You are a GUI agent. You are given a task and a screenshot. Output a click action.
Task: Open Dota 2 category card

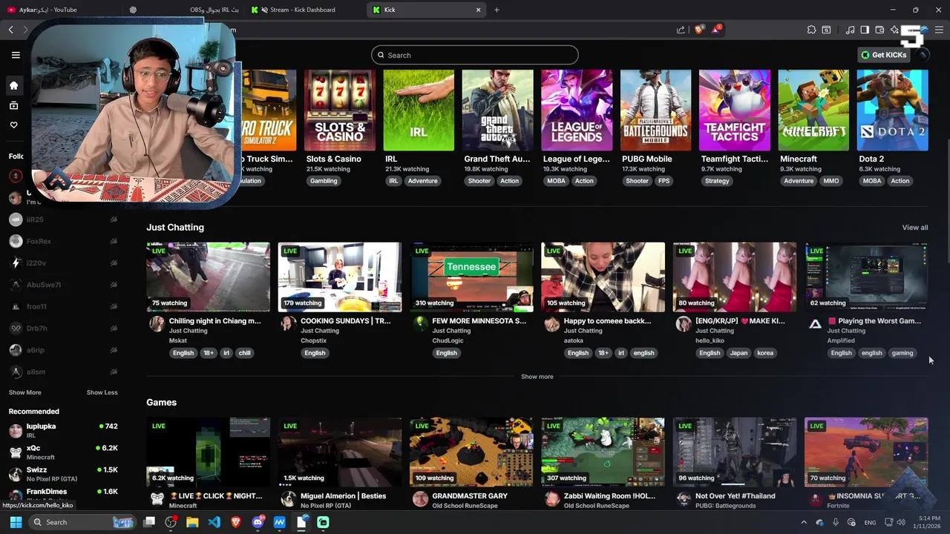coord(892,111)
